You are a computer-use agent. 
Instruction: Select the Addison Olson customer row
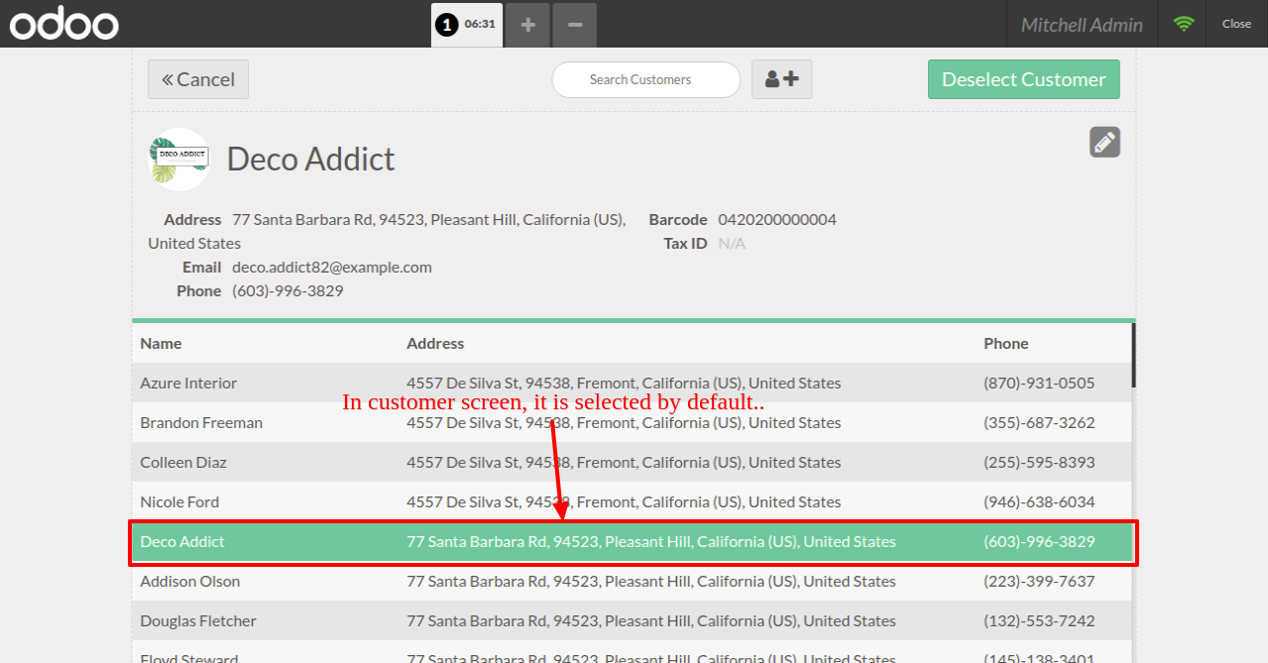pyautogui.click(x=632, y=581)
